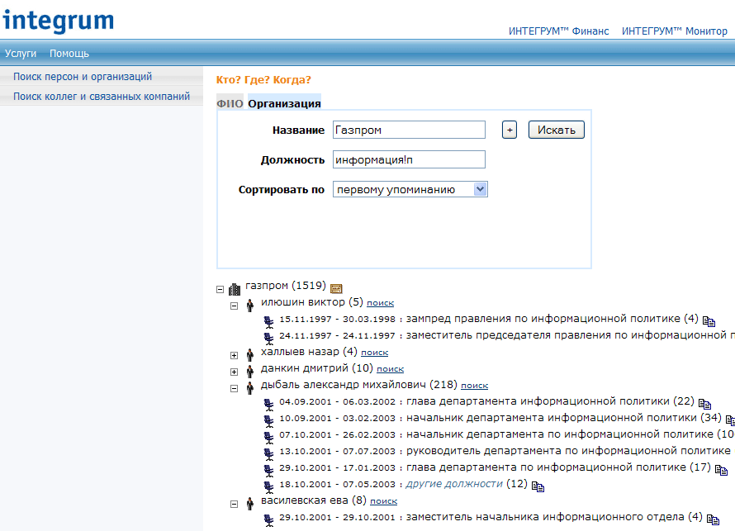Click the chair icon on the 13.10.2001 row

(x=268, y=453)
